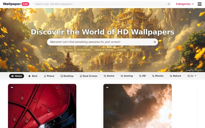Click the 4K badge on red wallpaper
Image resolution: width=205 pixels, height=128 pixels.
pos(12,88)
